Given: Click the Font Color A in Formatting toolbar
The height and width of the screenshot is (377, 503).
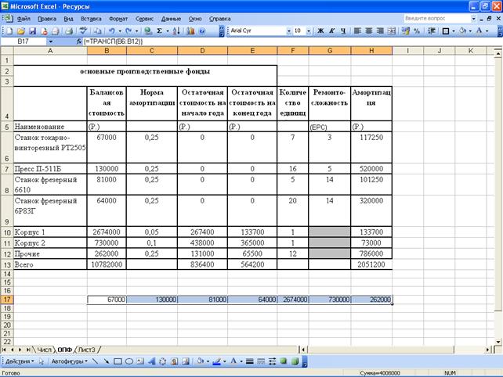Looking at the screenshot, I should click(479, 31).
